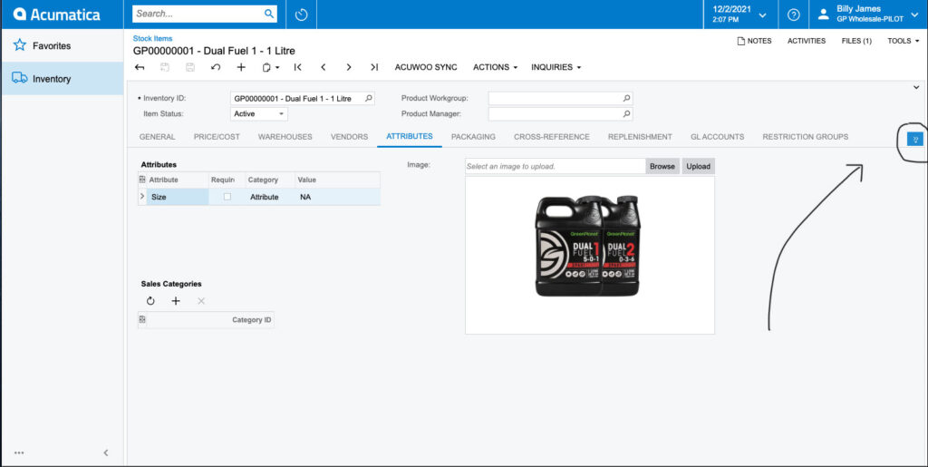Add a new record with plus toolbar icon
The width and height of the screenshot is (928, 467).
click(x=241, y=67)
